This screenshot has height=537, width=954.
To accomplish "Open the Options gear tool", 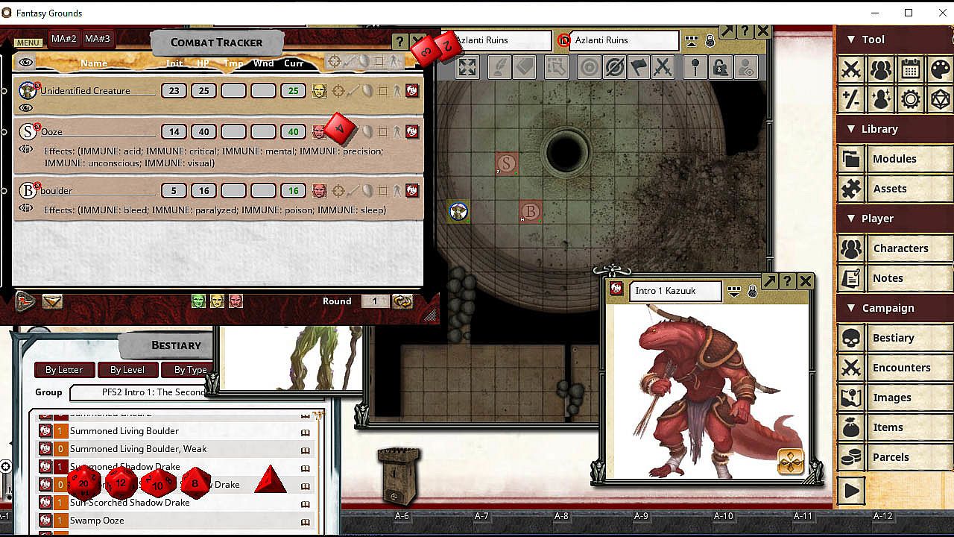I will tap(910, 99).
